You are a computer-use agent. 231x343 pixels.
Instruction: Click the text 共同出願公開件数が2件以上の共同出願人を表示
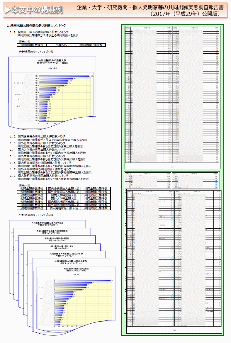click(48, 35)
